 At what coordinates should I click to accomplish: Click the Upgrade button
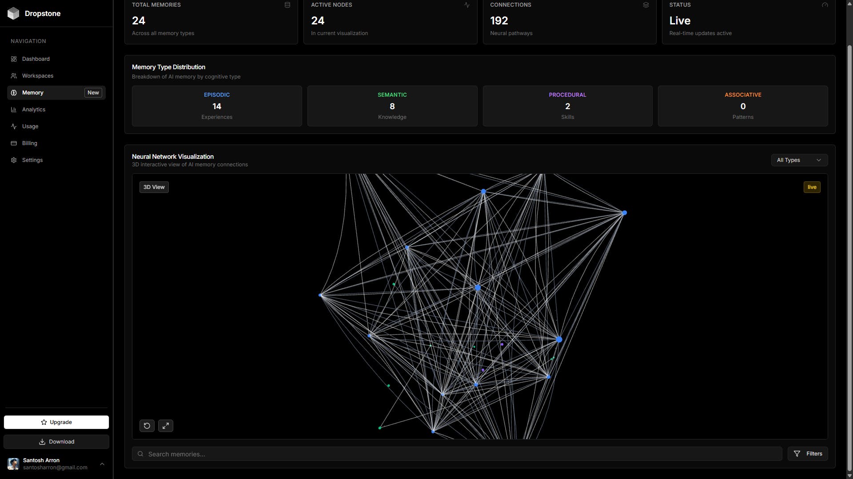[56, 422]
